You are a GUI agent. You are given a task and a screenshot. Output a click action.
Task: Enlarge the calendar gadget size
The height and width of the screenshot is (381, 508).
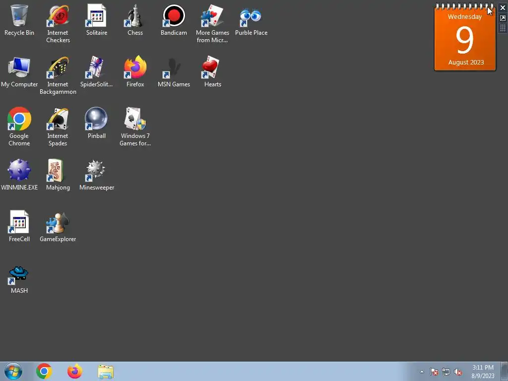503,18
